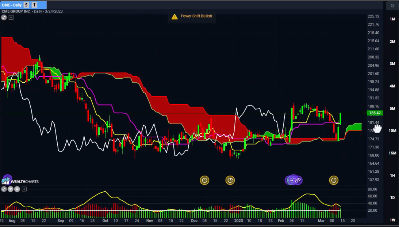Click the yellow warning triangle icon
This screenshot has width=399, height=227.
point(174,16)
